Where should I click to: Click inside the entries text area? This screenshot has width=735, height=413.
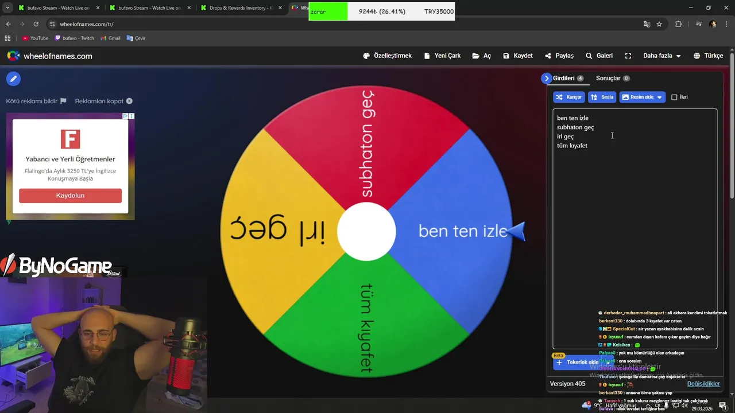point(635,228)
